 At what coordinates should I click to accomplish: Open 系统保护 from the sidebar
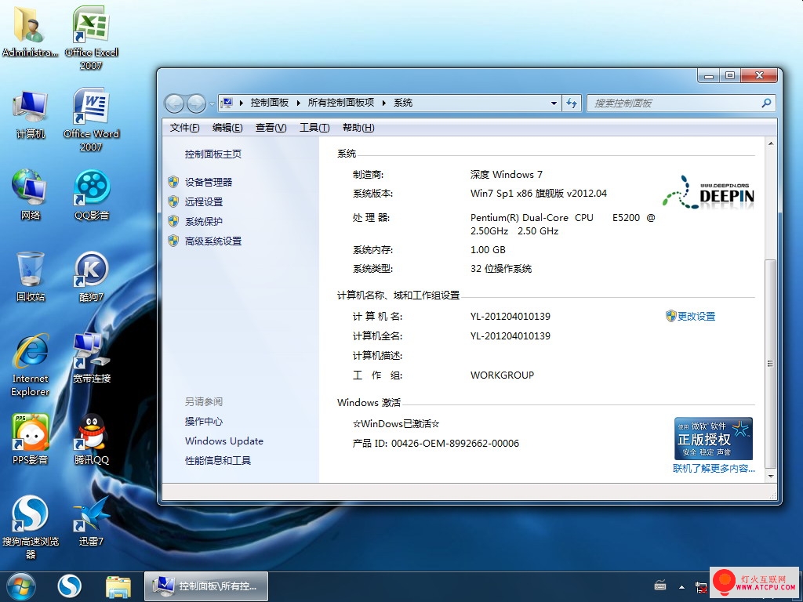click(204, 222)
